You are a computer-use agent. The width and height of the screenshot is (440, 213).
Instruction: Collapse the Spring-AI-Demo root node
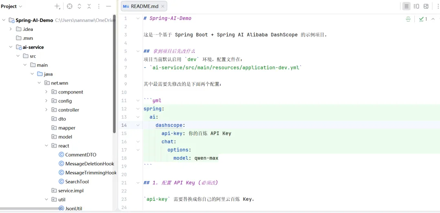(4, 20)
